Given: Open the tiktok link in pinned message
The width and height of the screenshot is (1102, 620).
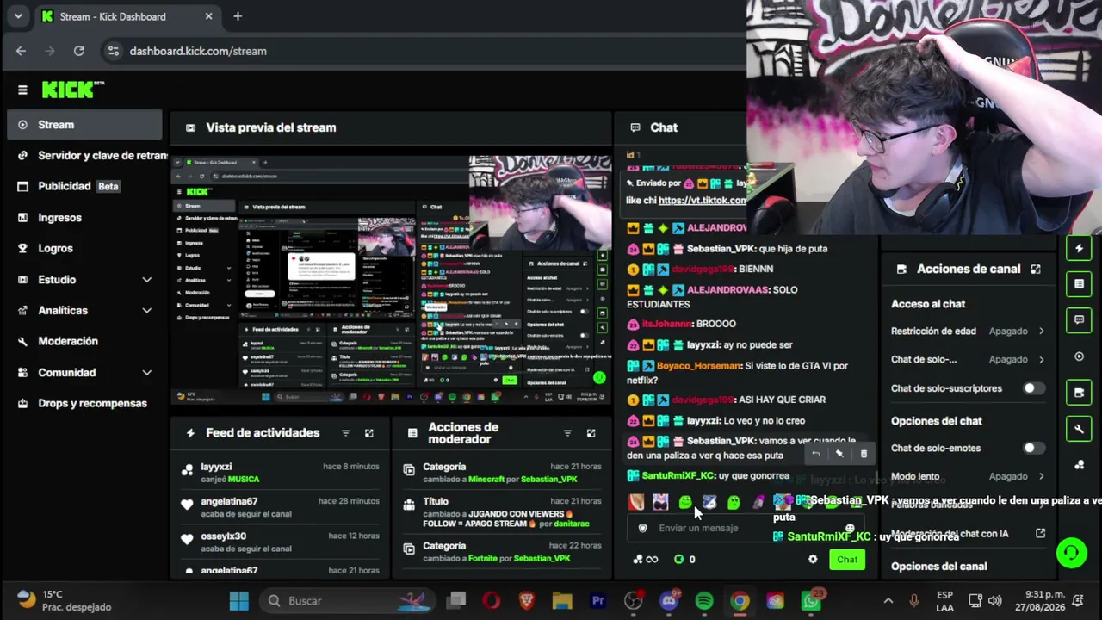Looking at the screenshot, I should point(703,201).
